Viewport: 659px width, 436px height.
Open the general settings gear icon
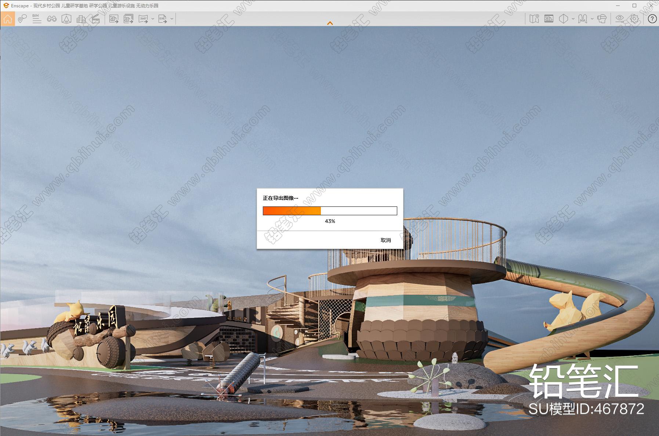634,18
